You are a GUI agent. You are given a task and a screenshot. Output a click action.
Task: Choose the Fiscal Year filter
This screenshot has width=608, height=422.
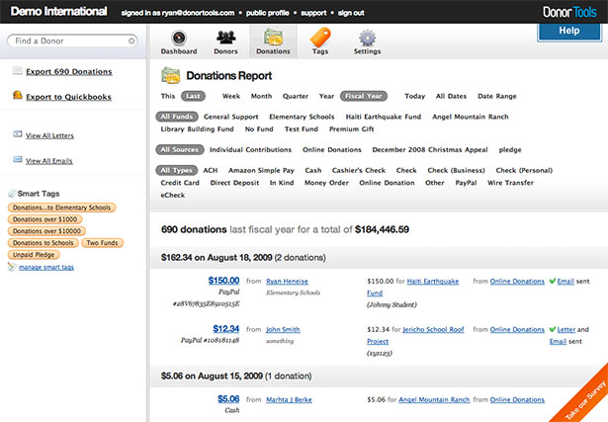pos(364,96)
